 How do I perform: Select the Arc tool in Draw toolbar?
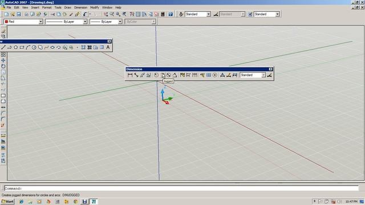pos(28,47)
